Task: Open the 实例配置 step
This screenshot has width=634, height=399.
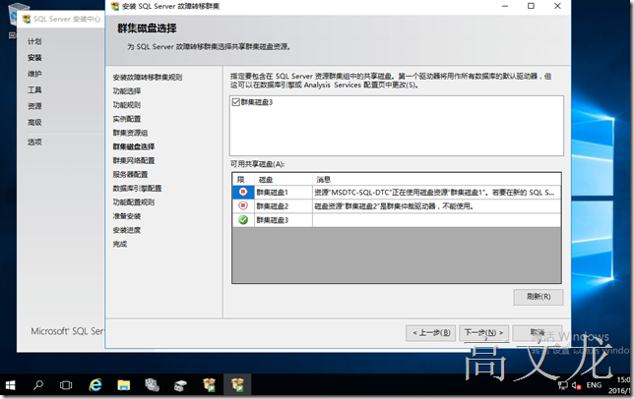Action: click(x=127, y=119)
